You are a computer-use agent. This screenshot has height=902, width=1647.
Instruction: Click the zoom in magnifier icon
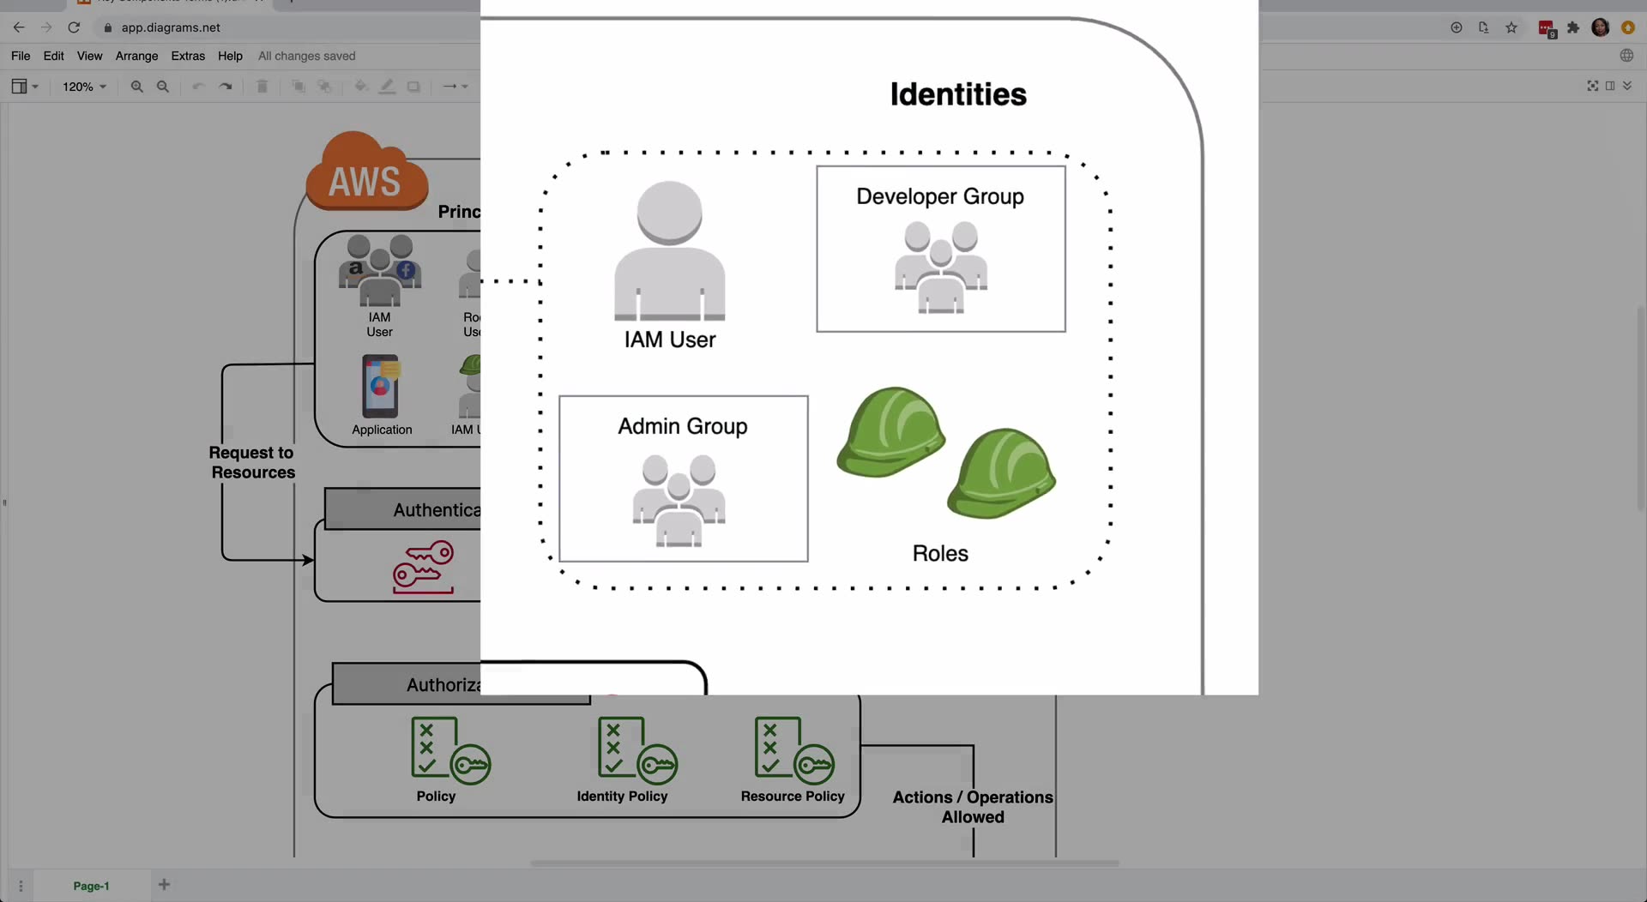point(136,87)
